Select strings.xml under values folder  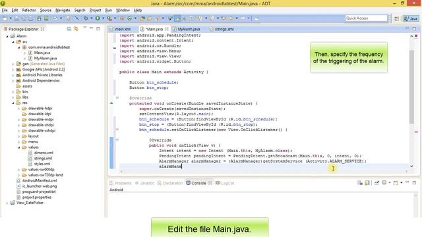(43, 158)
